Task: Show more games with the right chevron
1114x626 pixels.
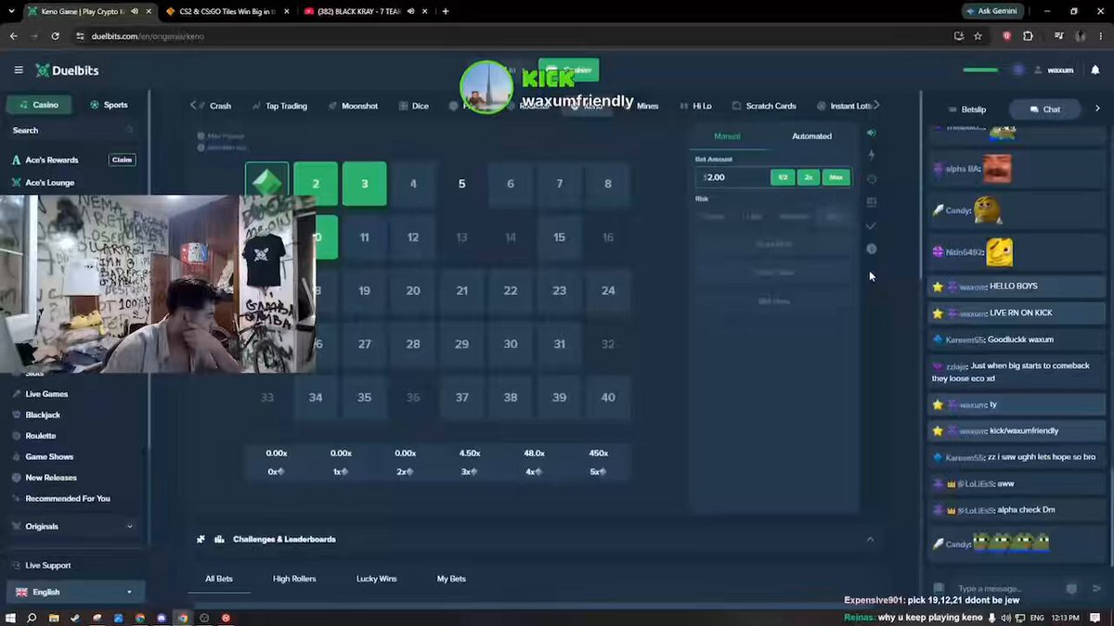Action: pyautogui.click(x=876, y=106)
